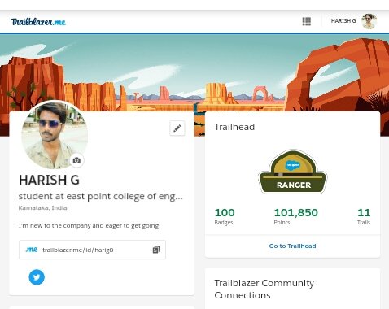Click the Trailblazer.me logo
Viewport: 389px width, 309px height.
click(x=38, y=22)
